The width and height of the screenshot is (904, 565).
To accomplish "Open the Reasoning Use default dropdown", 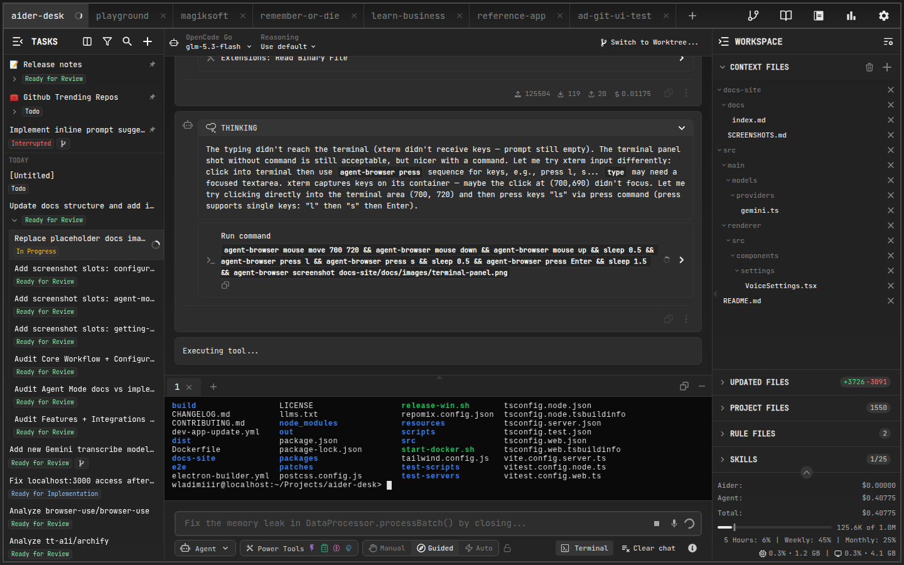I will click(x=288, y=46).
